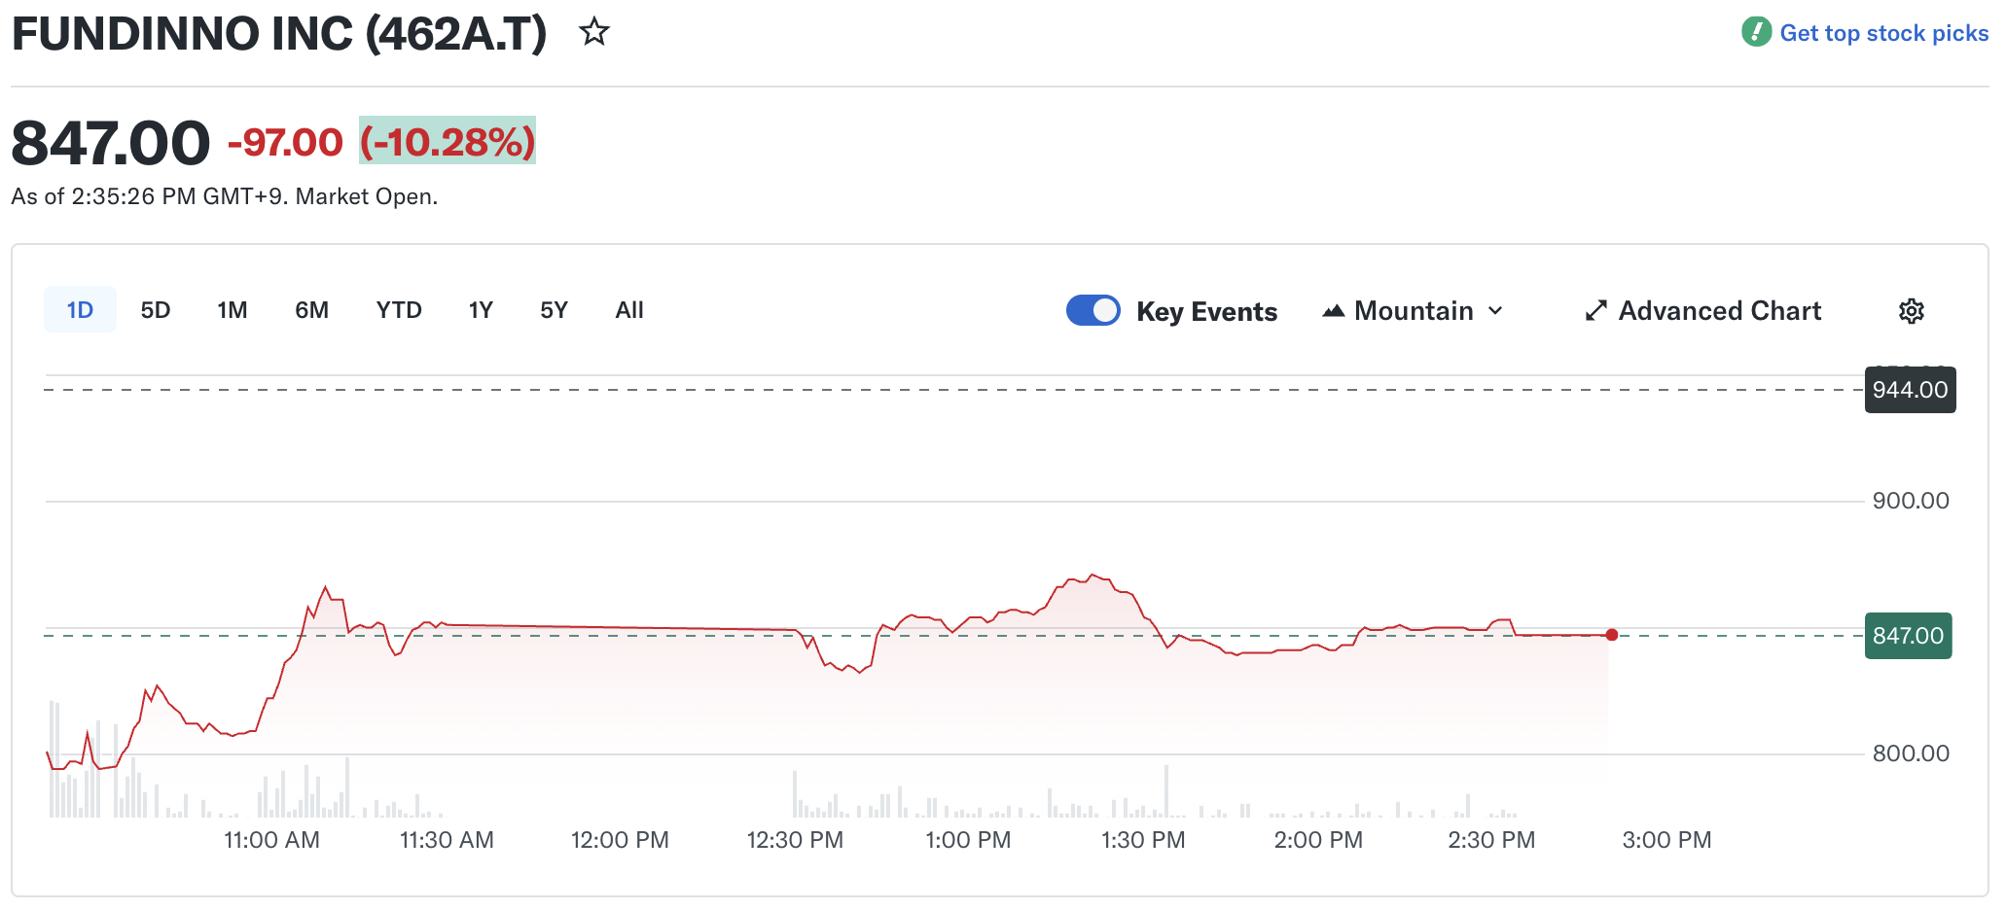This screenshot has height=910, width=2006.
Task: Click the Mountain chart type icon
Action: (1333, 311)
